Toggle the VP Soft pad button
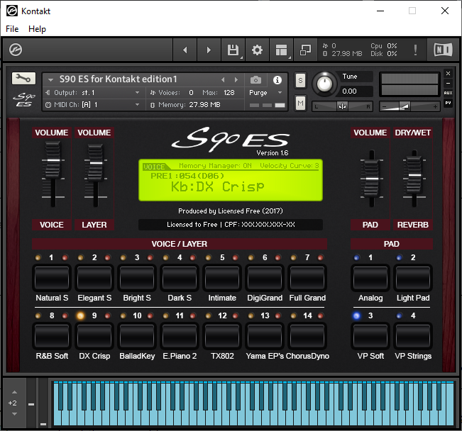Viewport: 462px width, 431px height. tap(370, 336)
